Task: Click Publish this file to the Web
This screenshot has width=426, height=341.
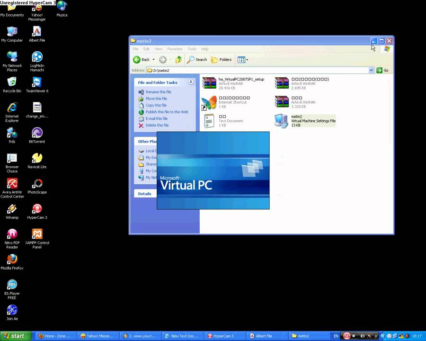Action: click(x=167, y=112)
